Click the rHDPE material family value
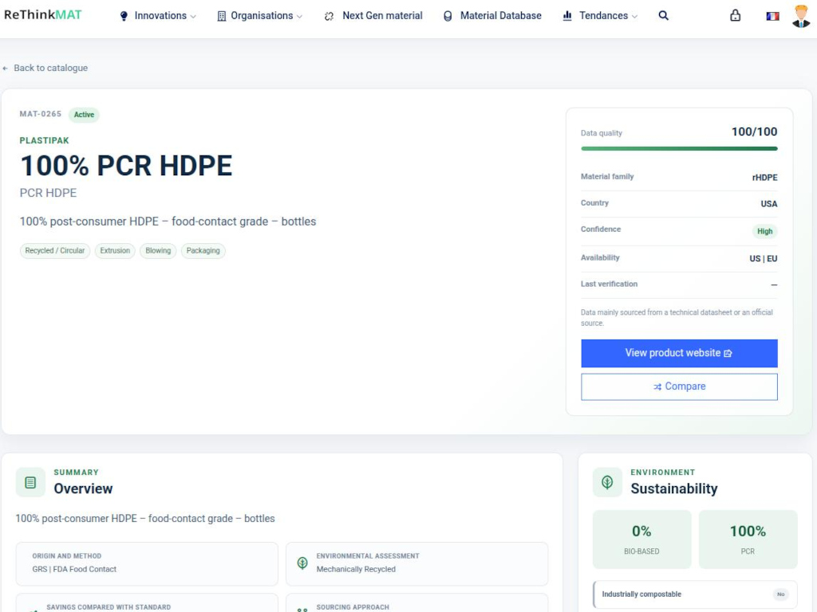Screen dimensions: 817x612 click(x=764, y=178)
